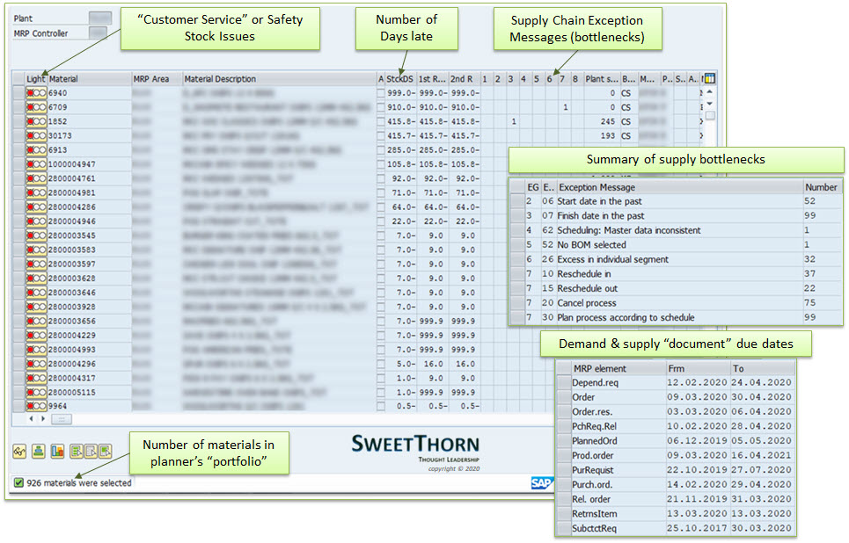Click the green stack icon in bottom toolbar
849x543 pixels.
(38, 451)
